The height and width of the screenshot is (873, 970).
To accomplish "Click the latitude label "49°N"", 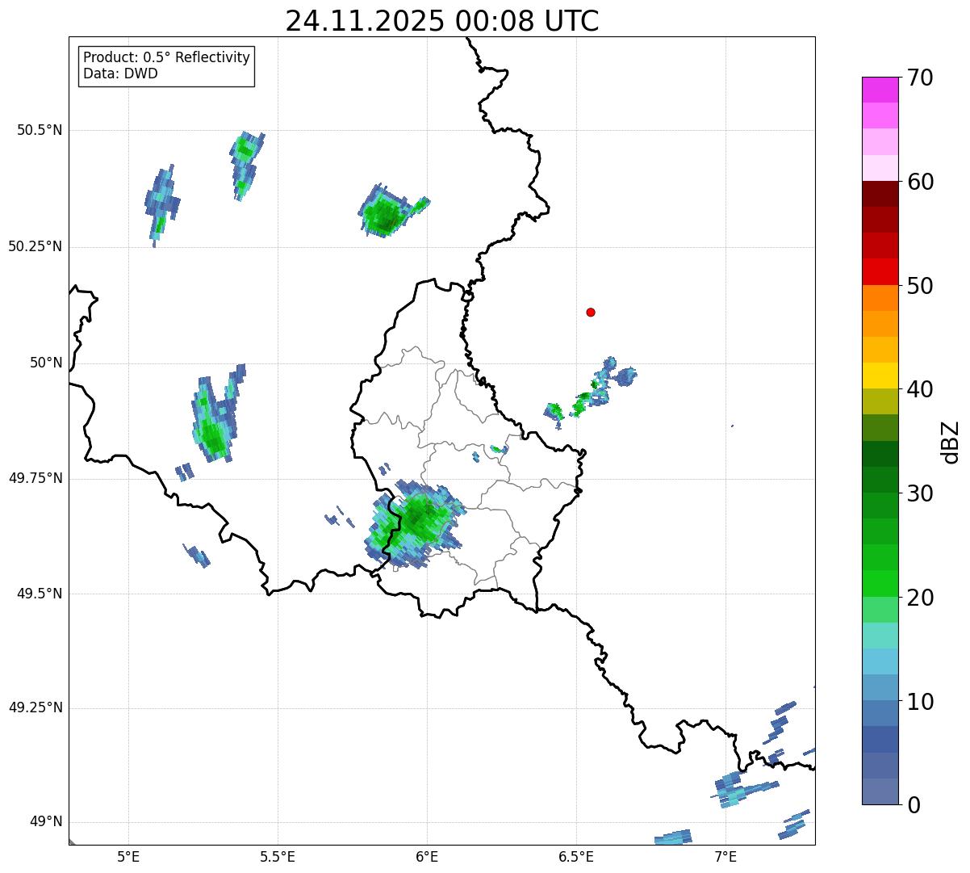I will 46,822.
